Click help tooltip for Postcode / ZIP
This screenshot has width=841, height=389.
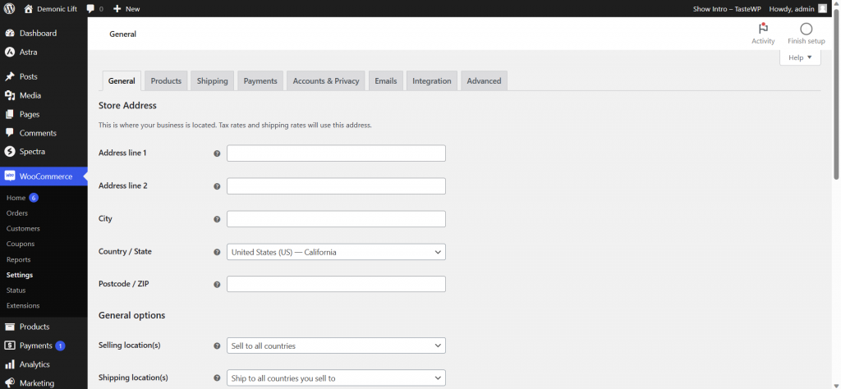(217, 285)
